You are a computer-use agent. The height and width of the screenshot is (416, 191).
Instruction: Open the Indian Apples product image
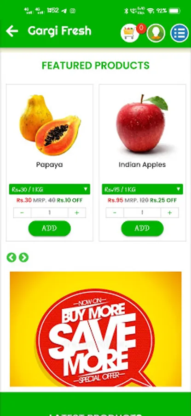142,123
